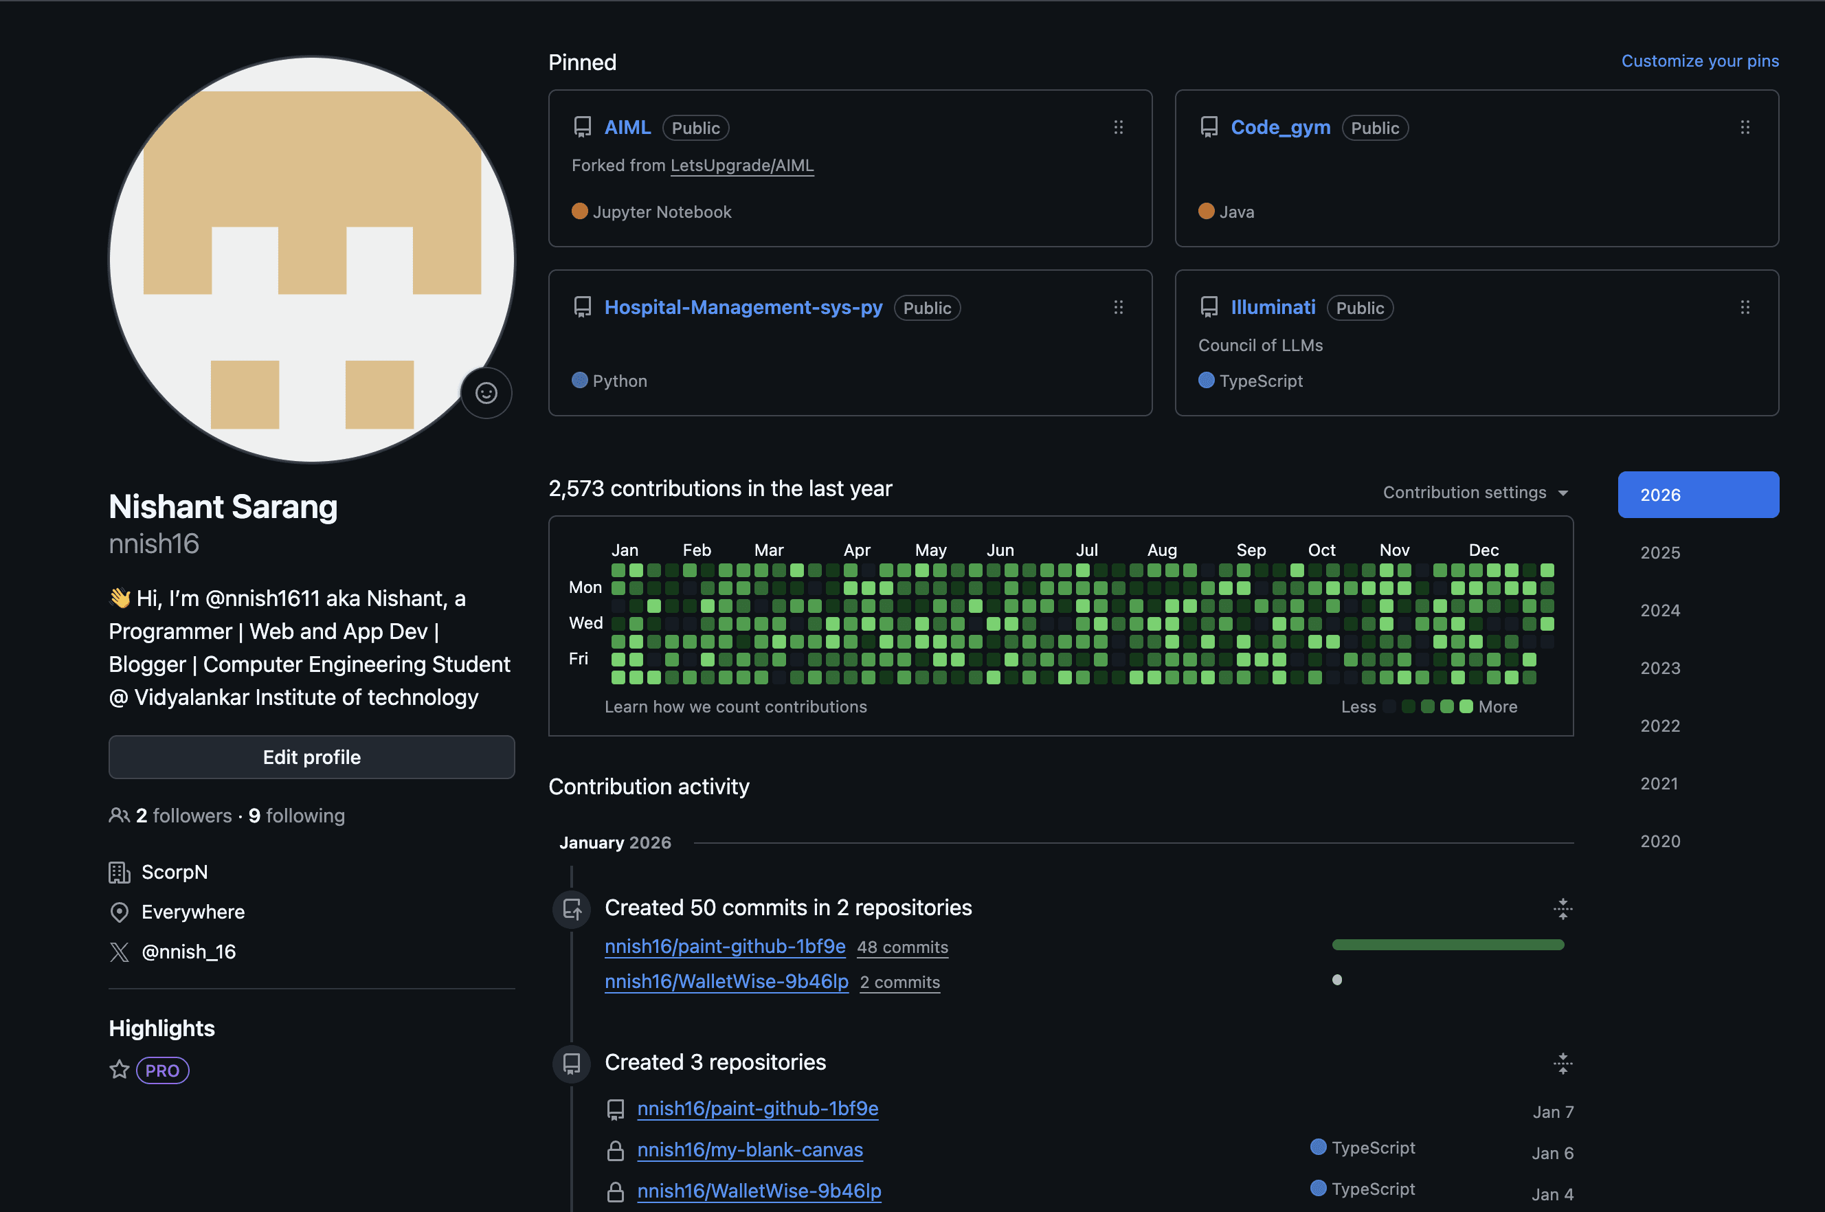Click the followers people icon

[119, 816]
